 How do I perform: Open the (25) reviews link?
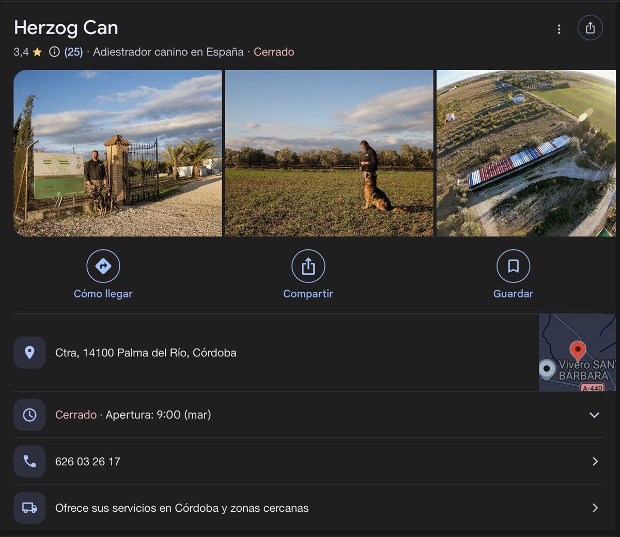[x=73, y=52]
